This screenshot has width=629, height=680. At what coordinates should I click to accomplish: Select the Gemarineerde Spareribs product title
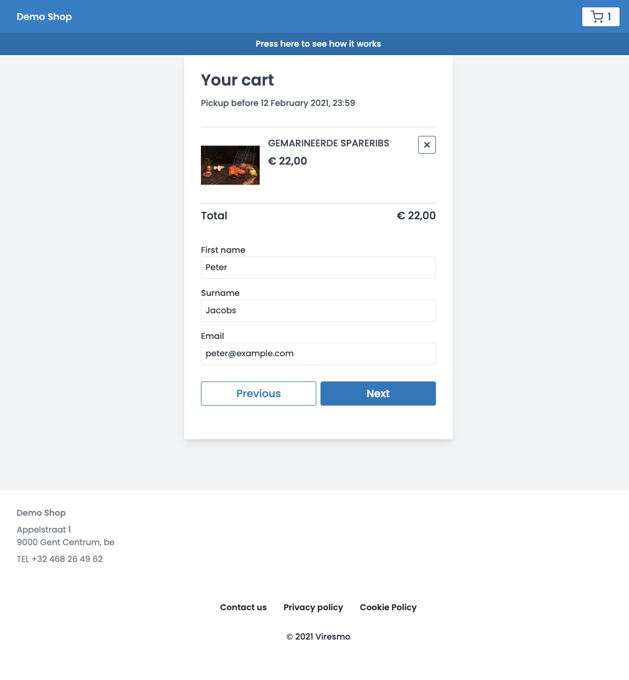coord(328,143)
